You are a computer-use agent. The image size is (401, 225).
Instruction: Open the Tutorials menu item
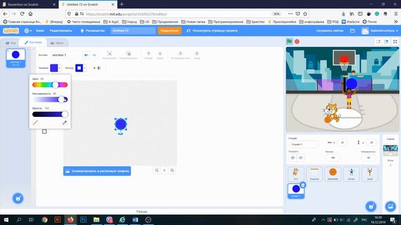coord(93,31)
